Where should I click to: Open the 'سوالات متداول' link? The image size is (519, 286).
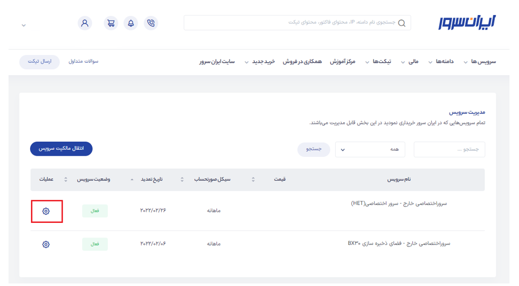83,62
